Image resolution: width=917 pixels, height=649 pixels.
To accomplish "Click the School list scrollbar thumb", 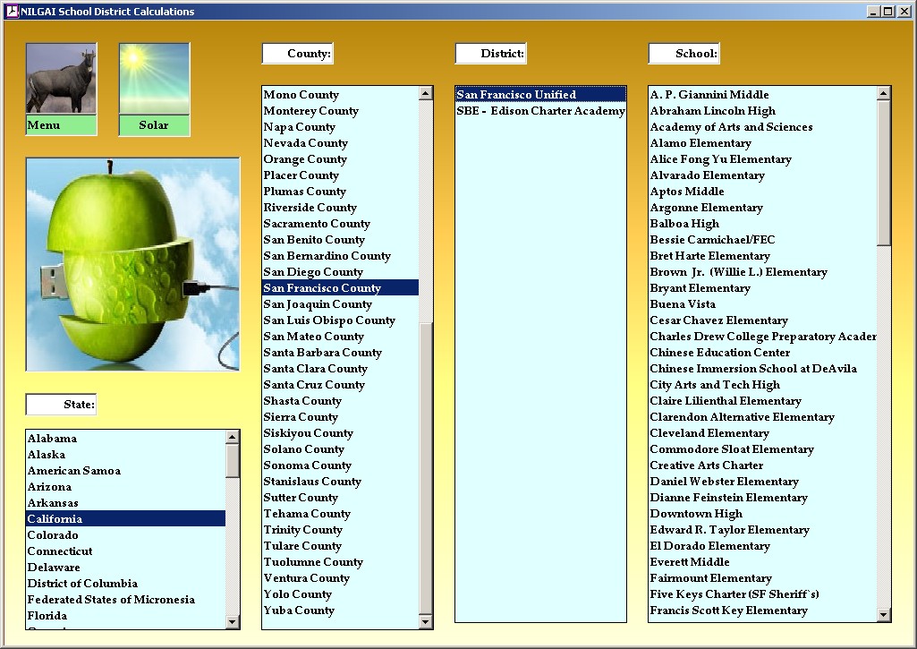I will [884, 172].
